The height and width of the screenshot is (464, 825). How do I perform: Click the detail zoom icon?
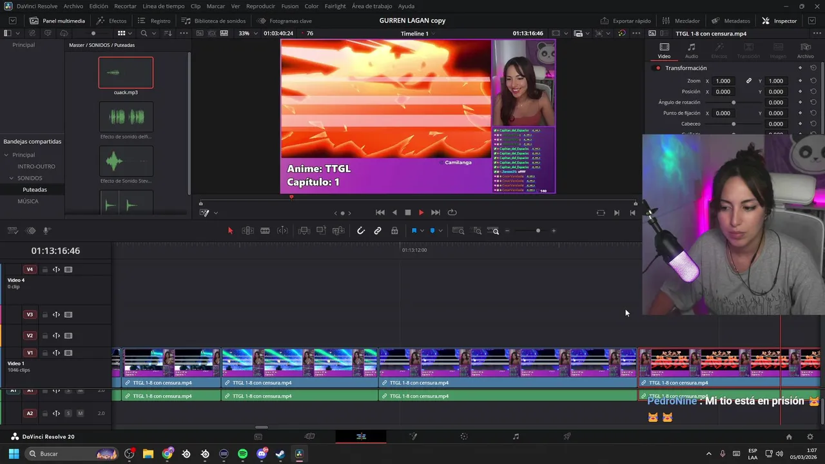[477, 231]
